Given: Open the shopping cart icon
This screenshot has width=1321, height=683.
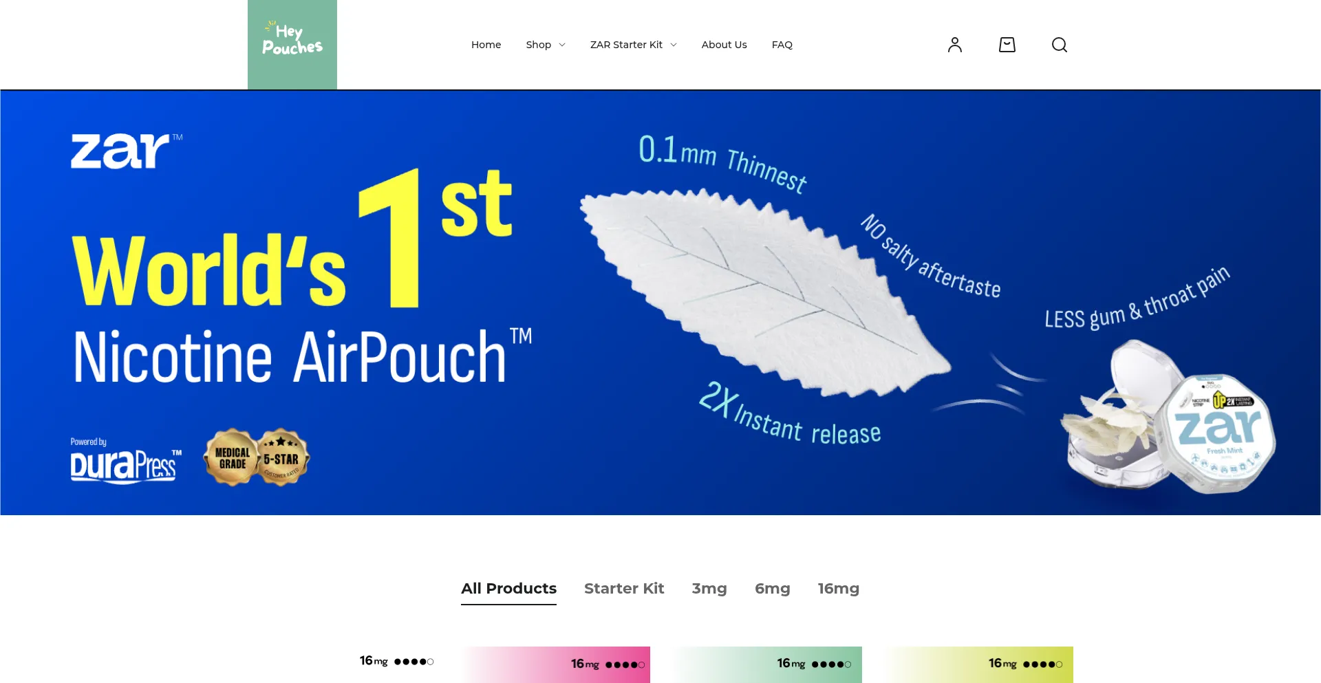Looking at the screenshot, I should coord(1007,45).
